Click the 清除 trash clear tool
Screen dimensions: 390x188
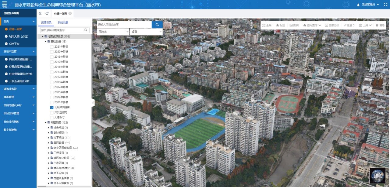[x=380, y=25]
